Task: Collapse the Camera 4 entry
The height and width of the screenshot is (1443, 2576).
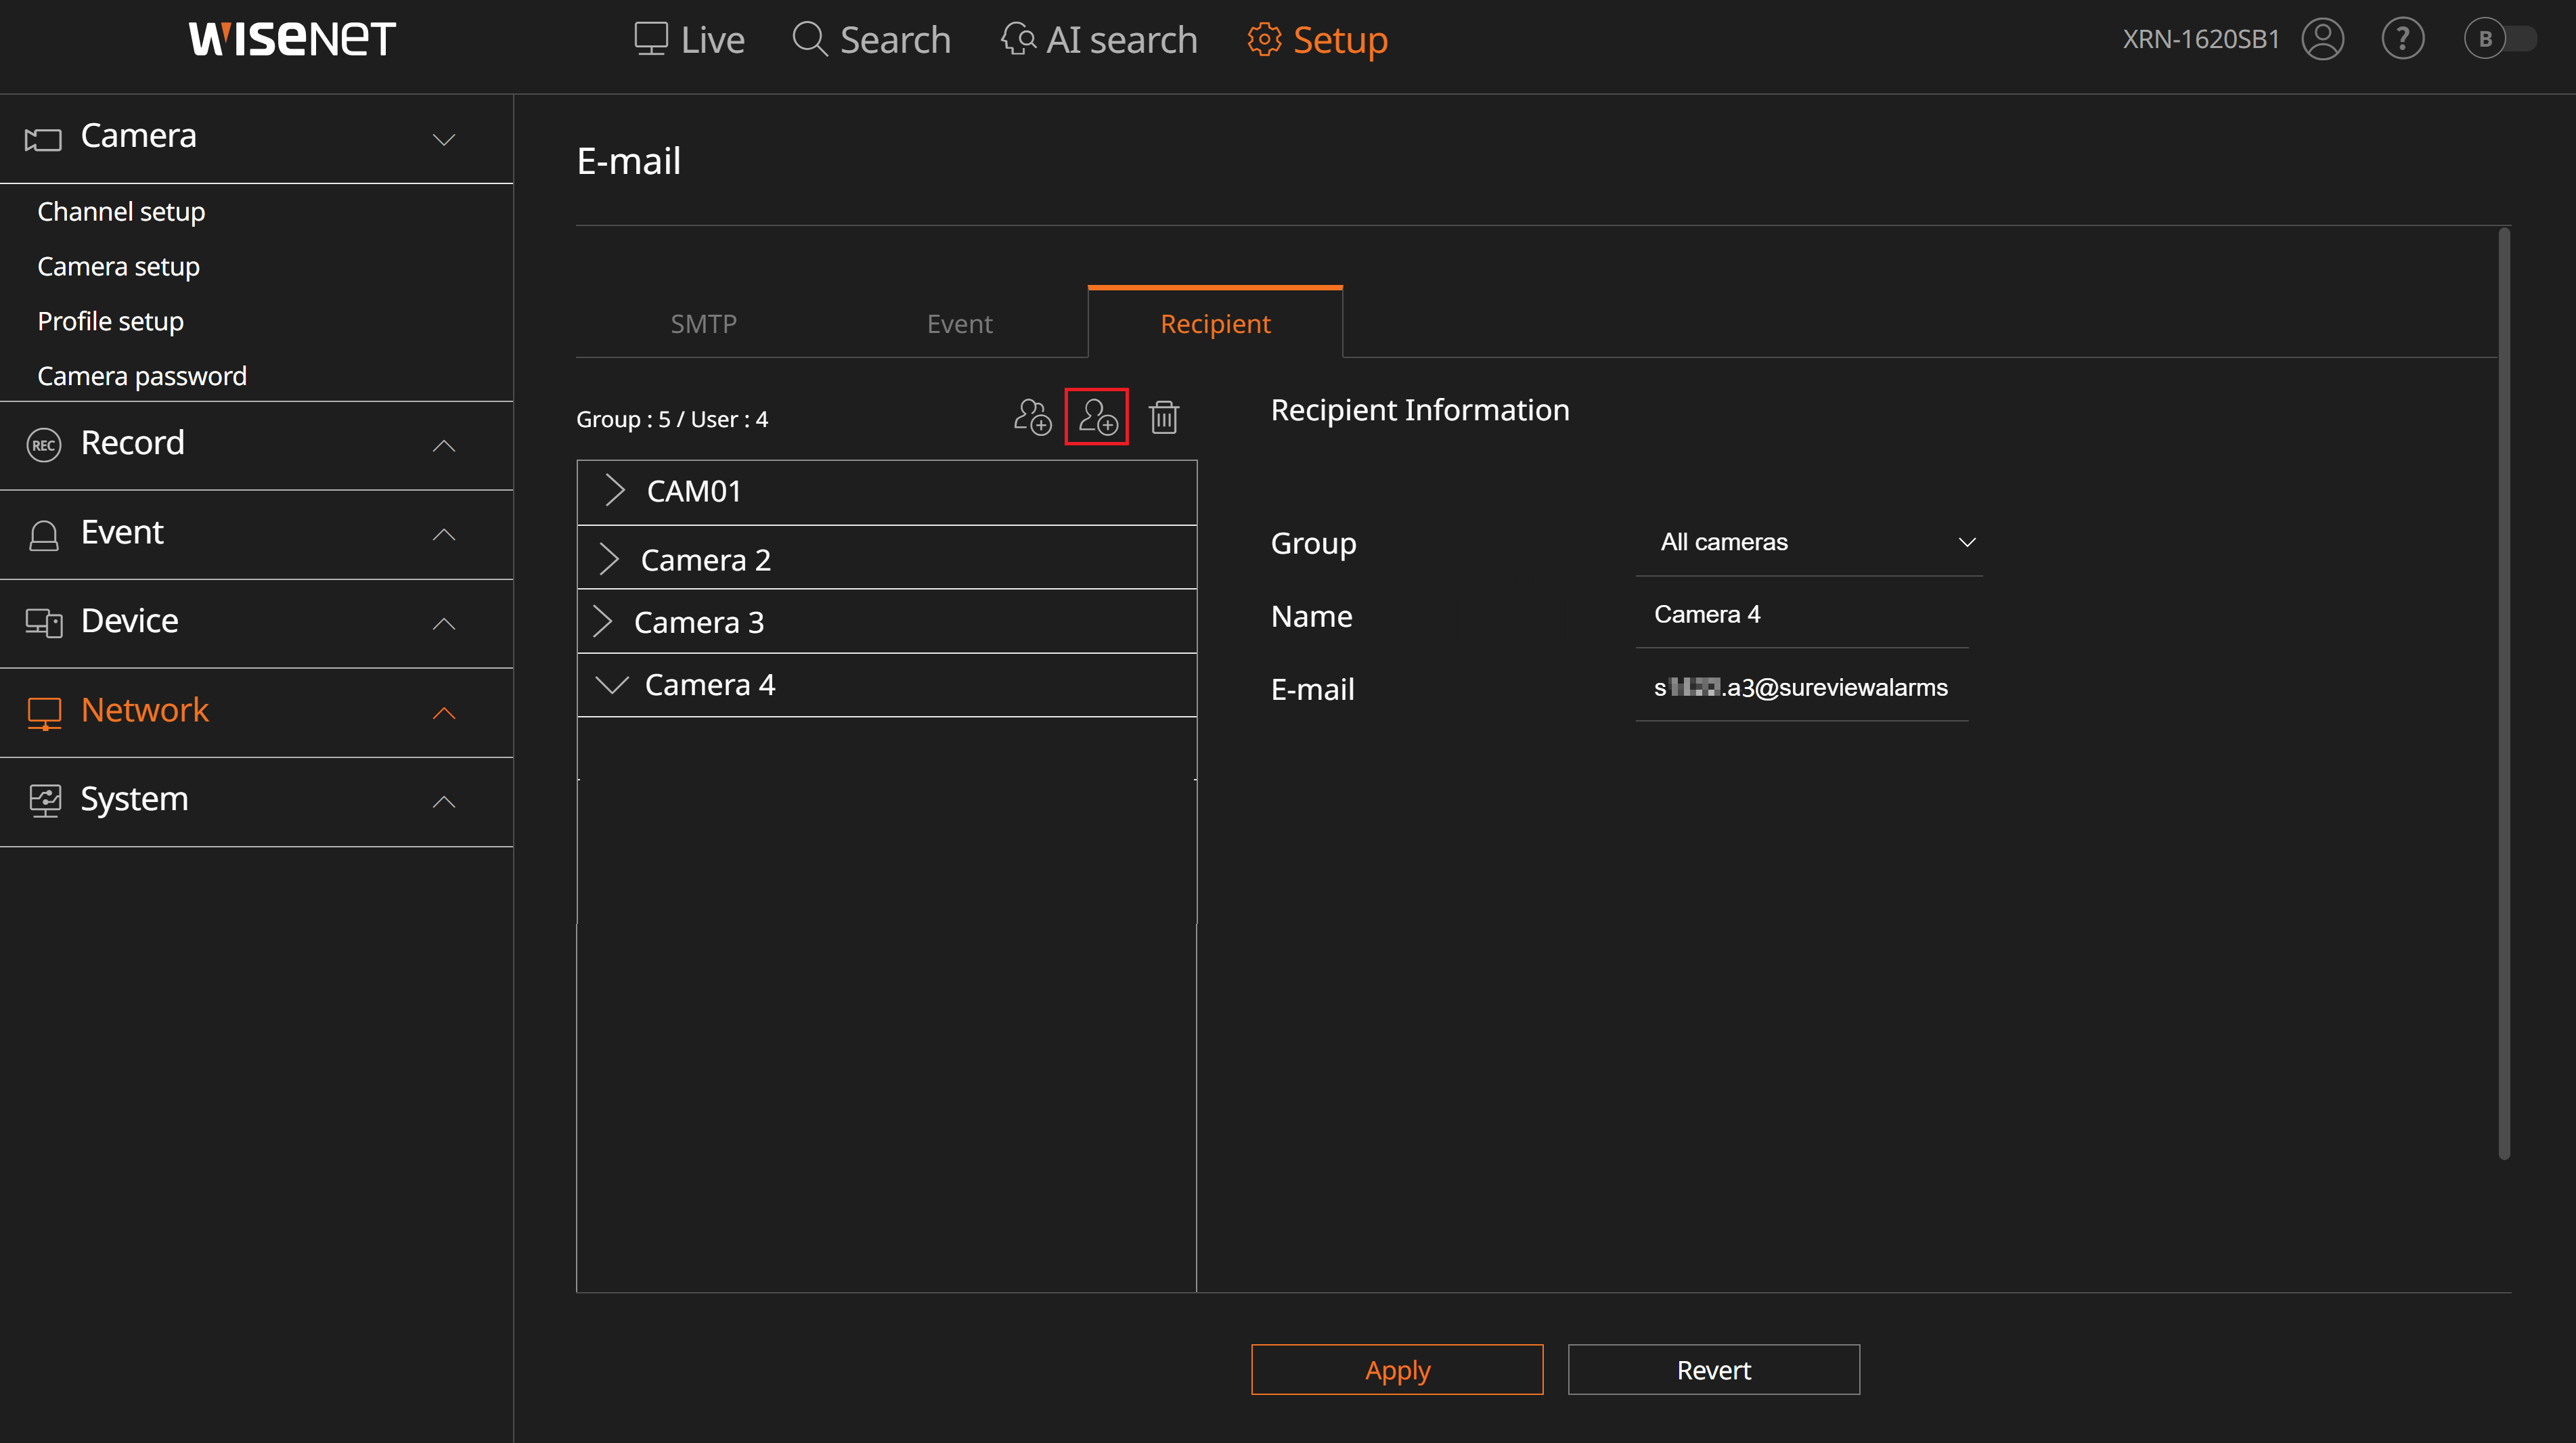Action: click(x=612, y=684)
